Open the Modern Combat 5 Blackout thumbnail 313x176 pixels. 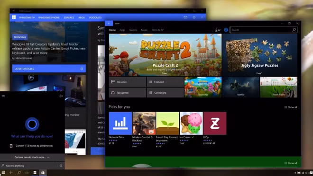click(x=144, y=123)
